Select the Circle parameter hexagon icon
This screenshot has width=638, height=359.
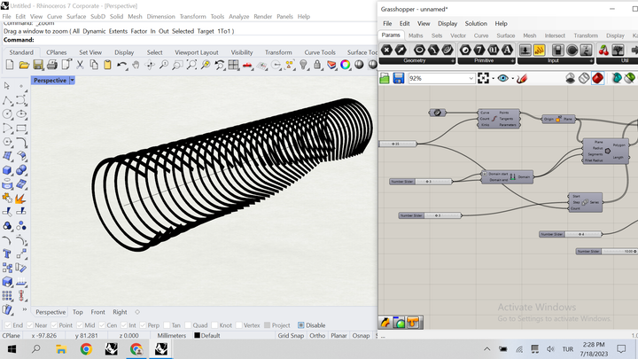coord(419,50)
